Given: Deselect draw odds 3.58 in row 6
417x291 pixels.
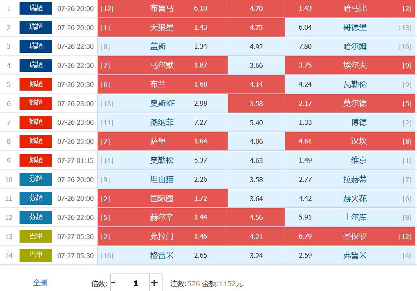Looking at the screenshot, I should 256,103.
